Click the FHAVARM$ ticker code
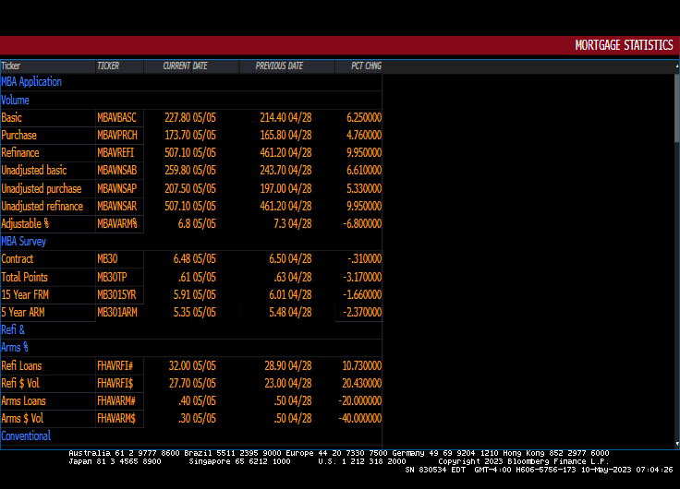 tap(116, 419)
